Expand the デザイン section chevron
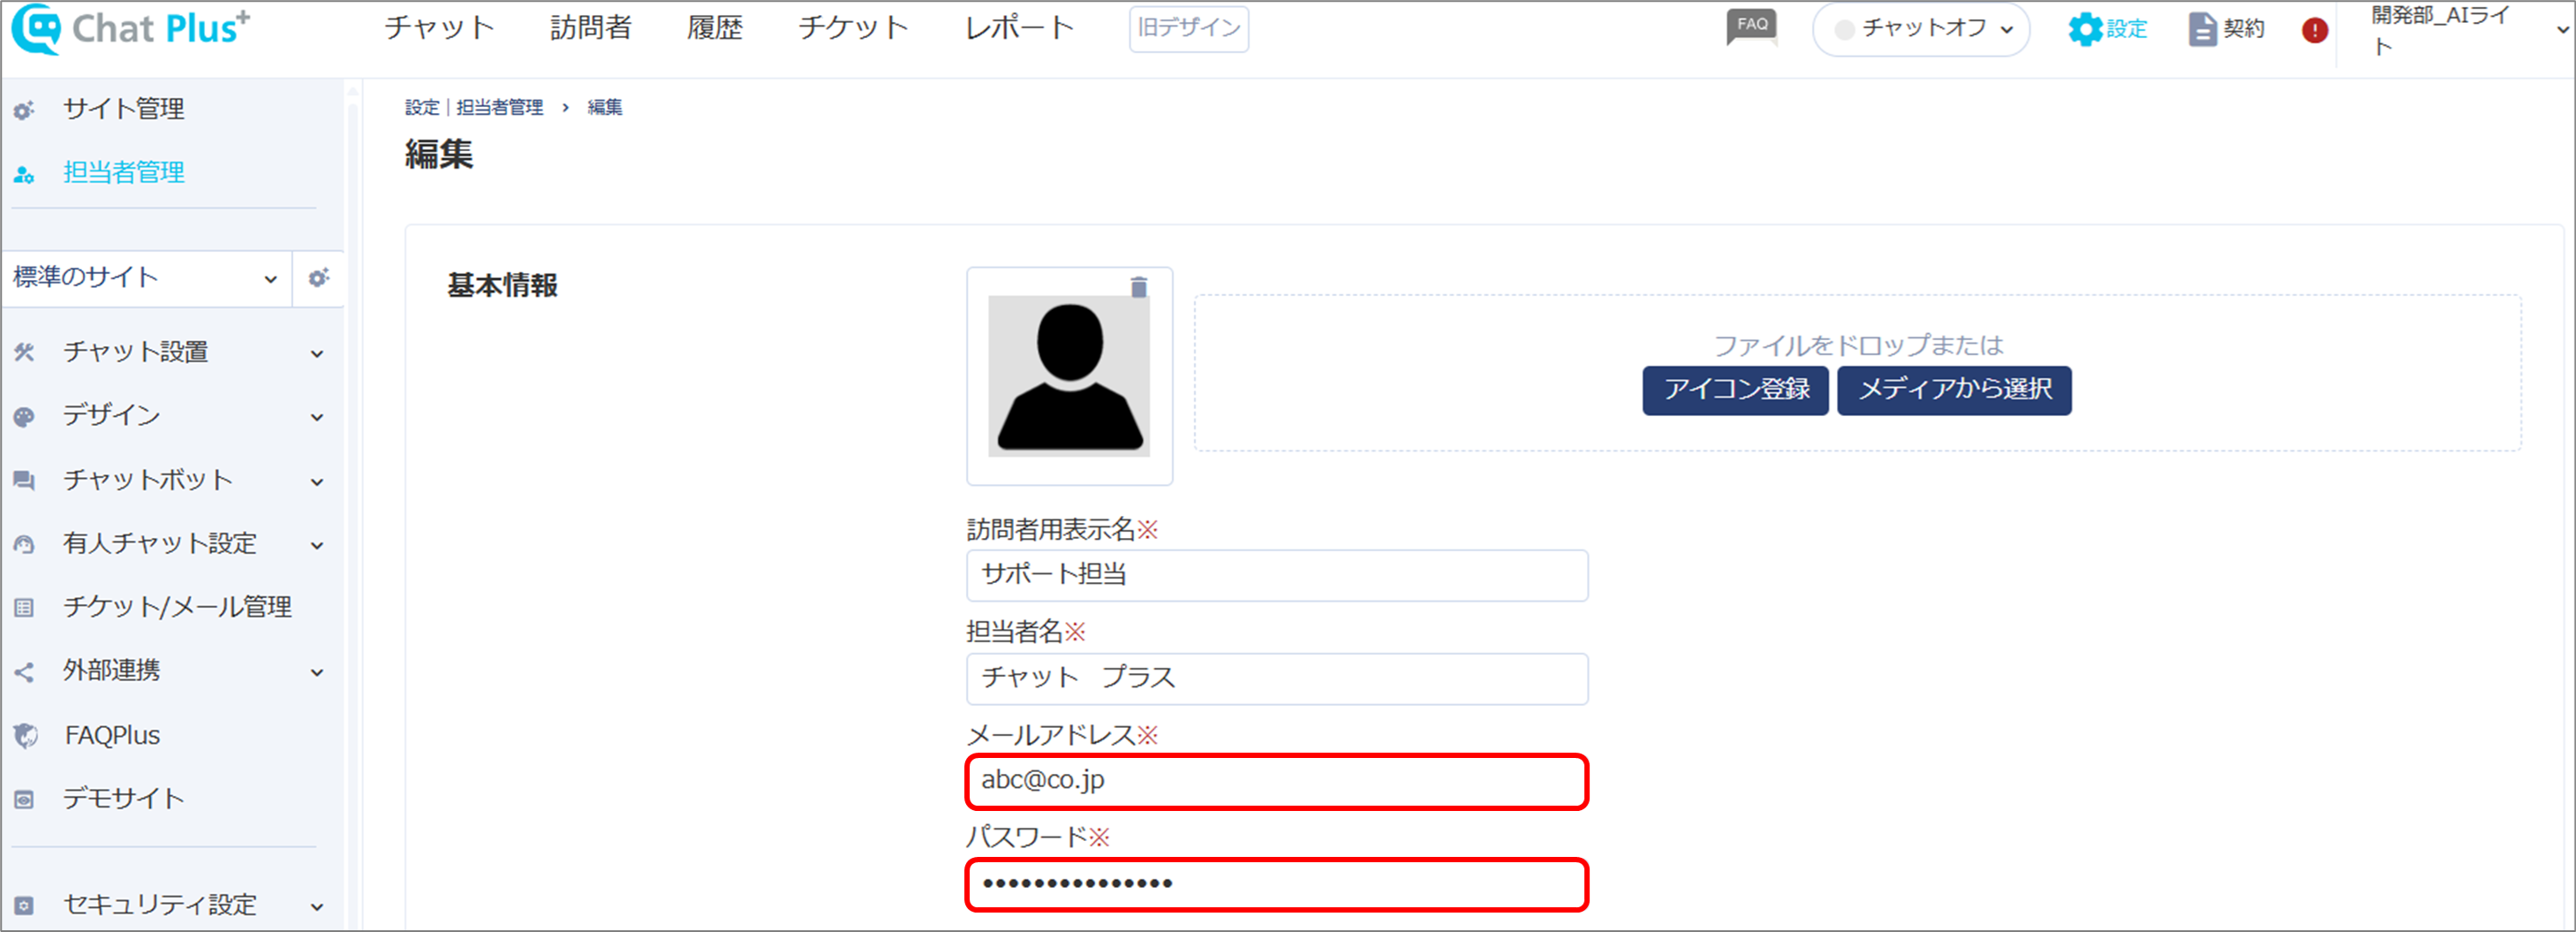The image size is (2576, 932). coord(317,418)
